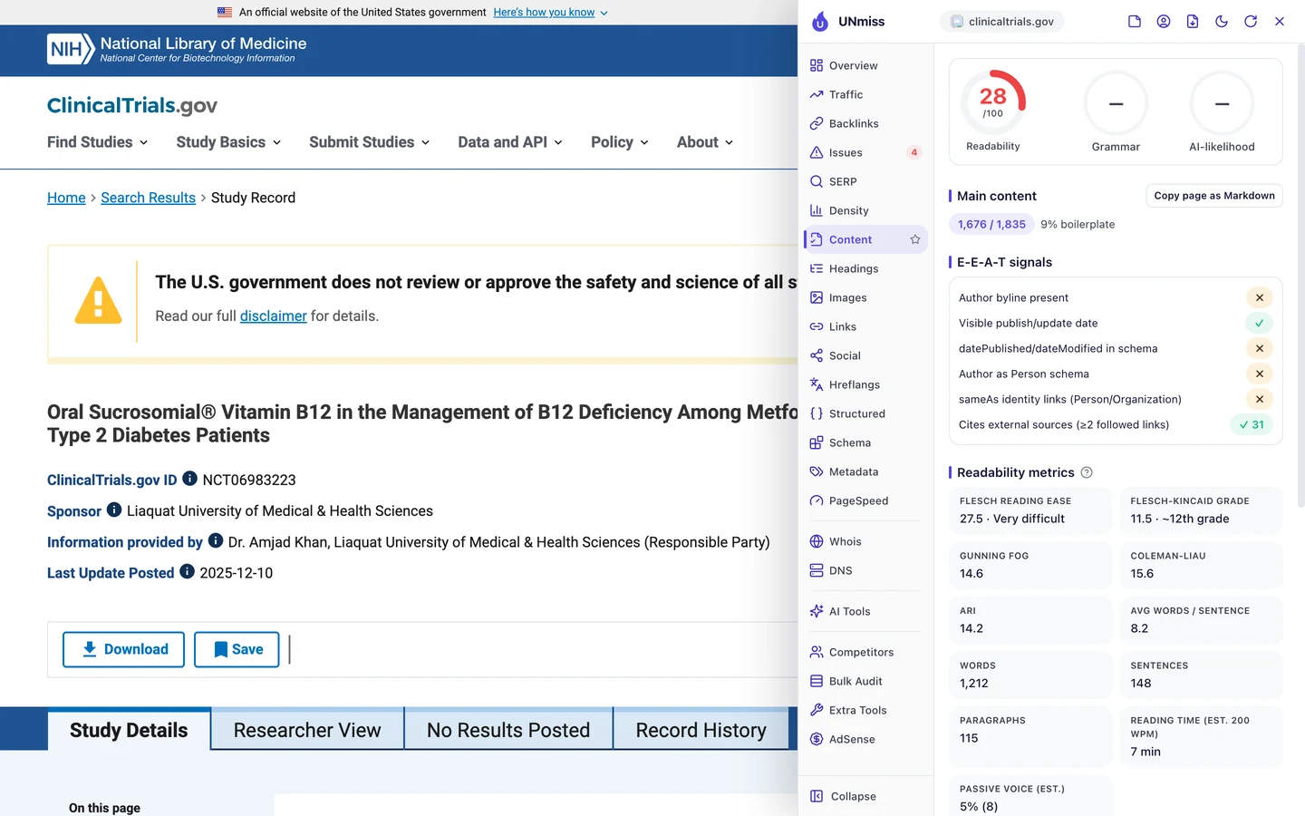Expand the "Here's how you know" banner

point(551,13)
